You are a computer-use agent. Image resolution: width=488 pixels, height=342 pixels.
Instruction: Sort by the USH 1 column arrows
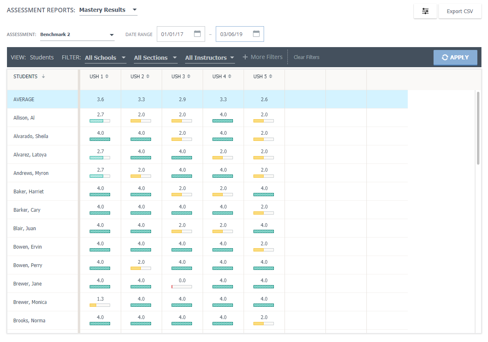tap(107, 77)
